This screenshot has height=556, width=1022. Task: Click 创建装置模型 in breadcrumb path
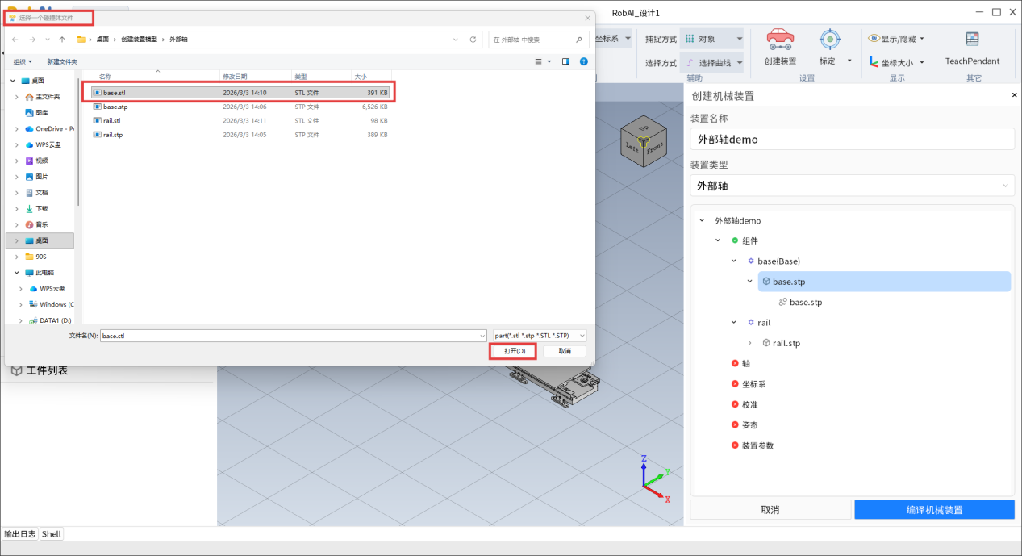pyautogui.click(x=139, y=40)
